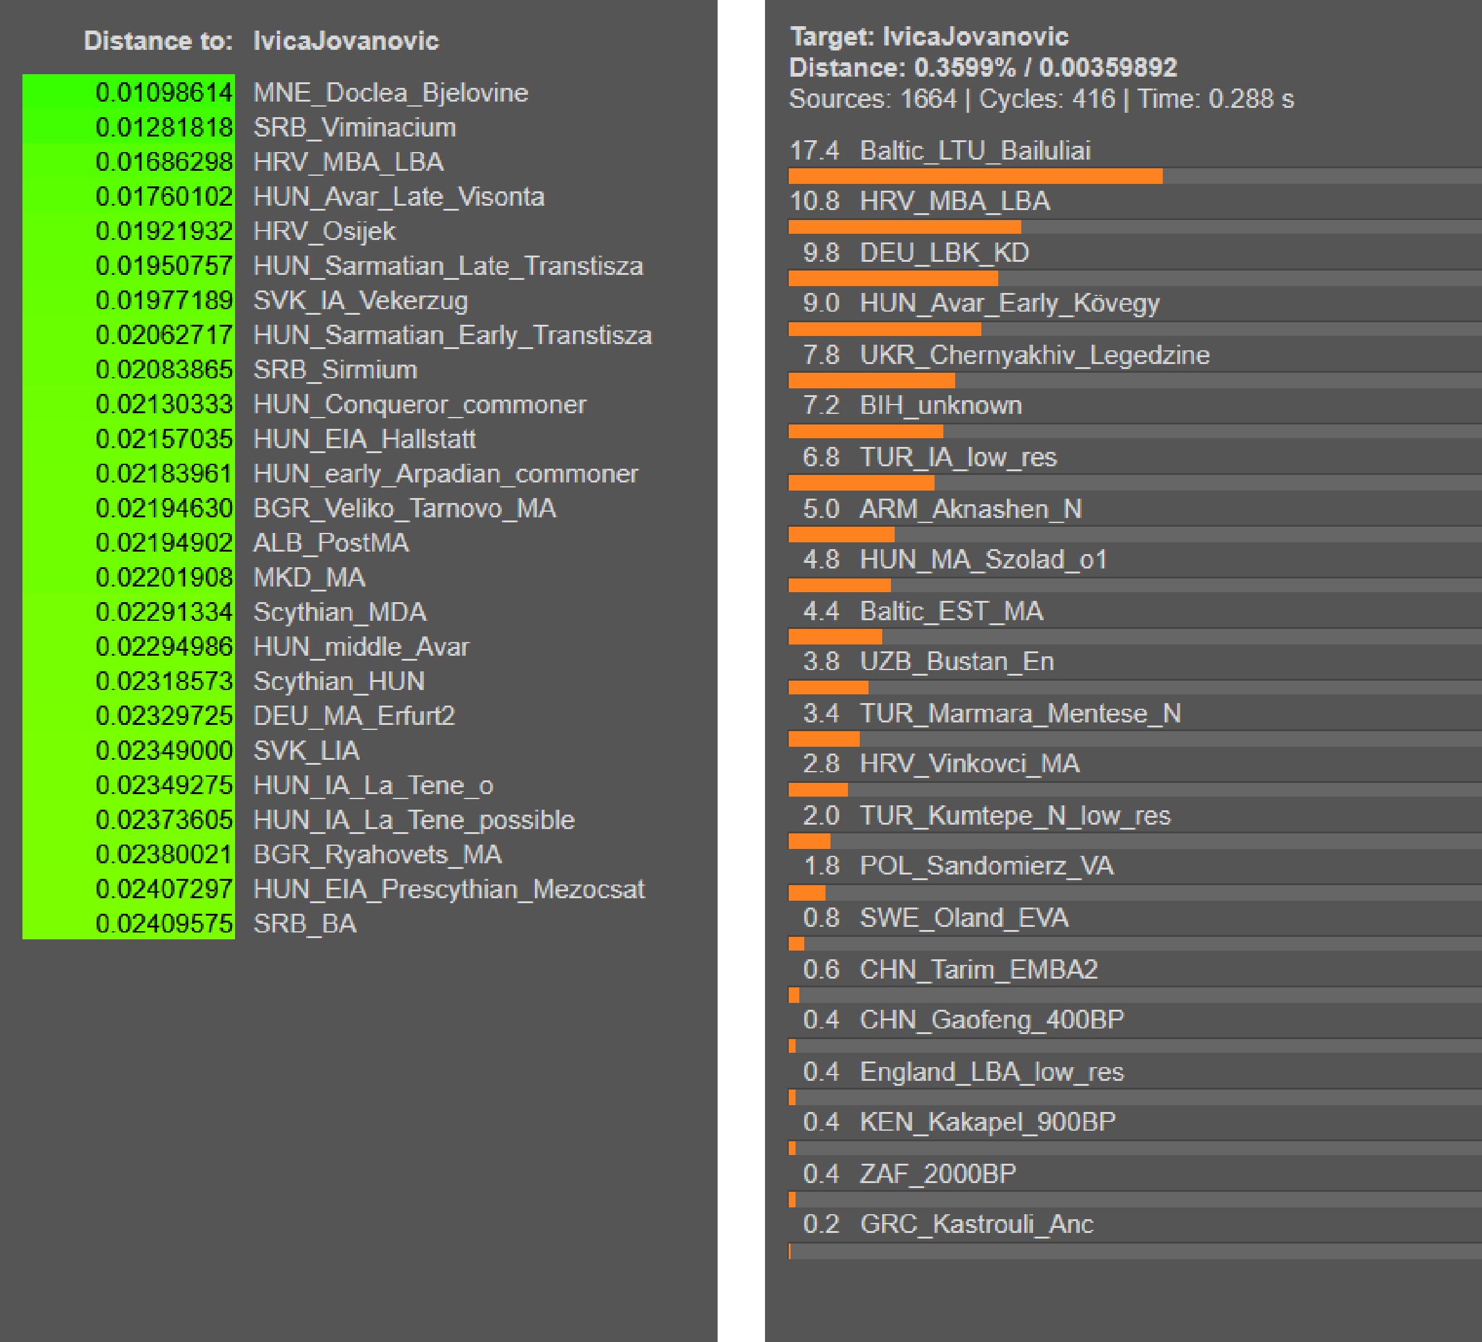
Task: Click the Distance to: header label
Action: coord(157,41)
